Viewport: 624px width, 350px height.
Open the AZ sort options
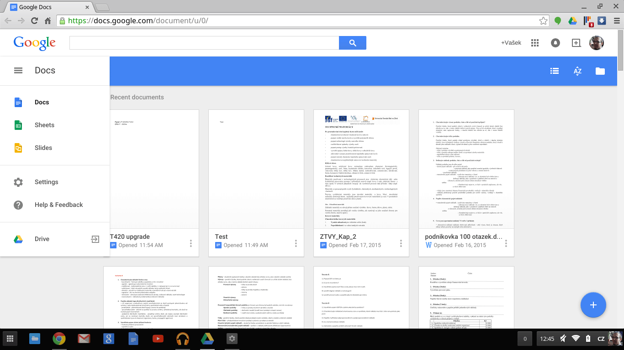tap(577, 71)
